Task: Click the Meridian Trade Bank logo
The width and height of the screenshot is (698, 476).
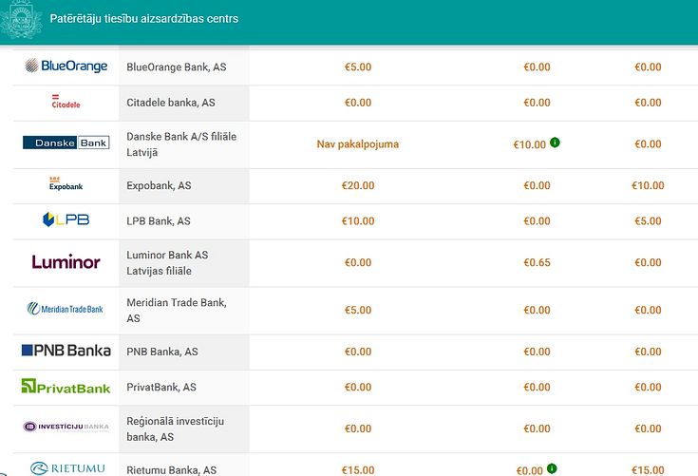Action: coord(65,309)
